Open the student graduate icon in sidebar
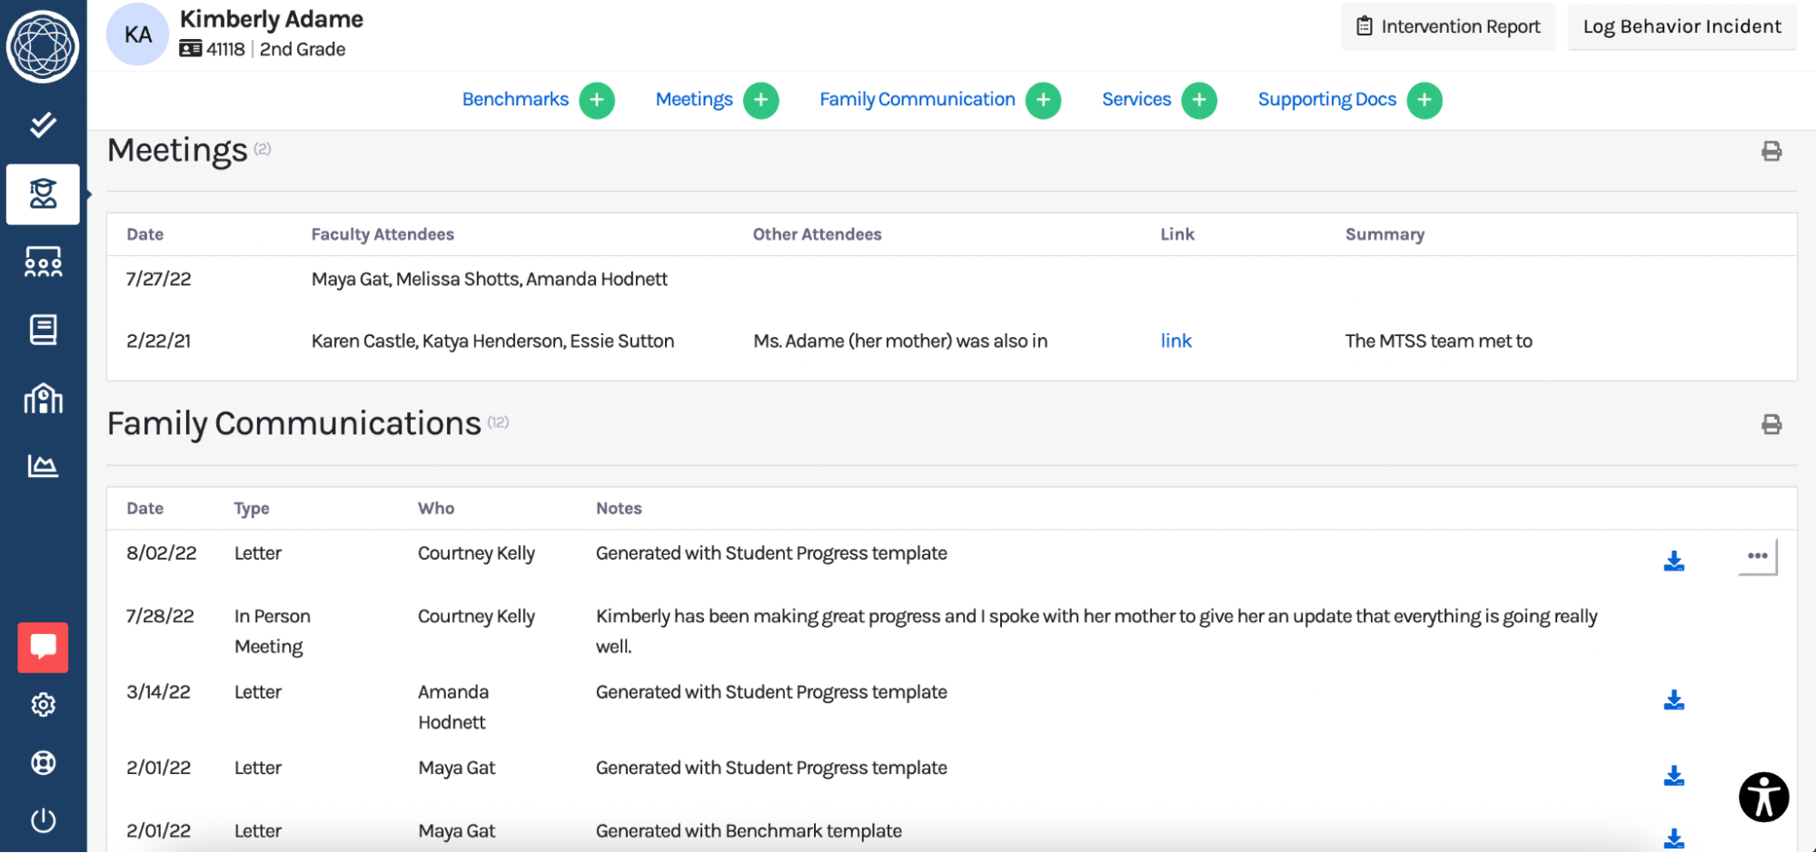The height and width of the screenshot is (853, 1816). point(43,193)
